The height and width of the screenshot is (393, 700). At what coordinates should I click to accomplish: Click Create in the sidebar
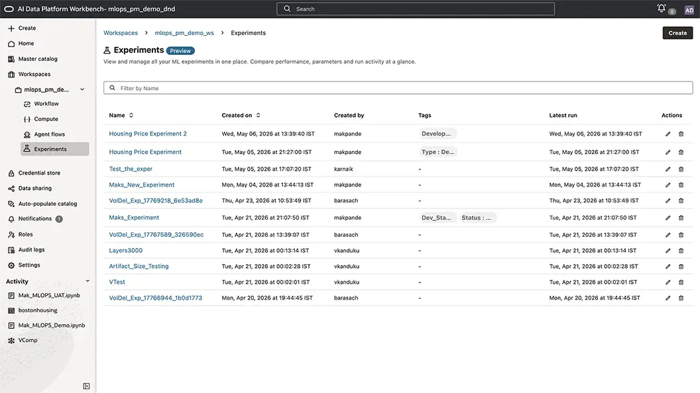(22, 28)
